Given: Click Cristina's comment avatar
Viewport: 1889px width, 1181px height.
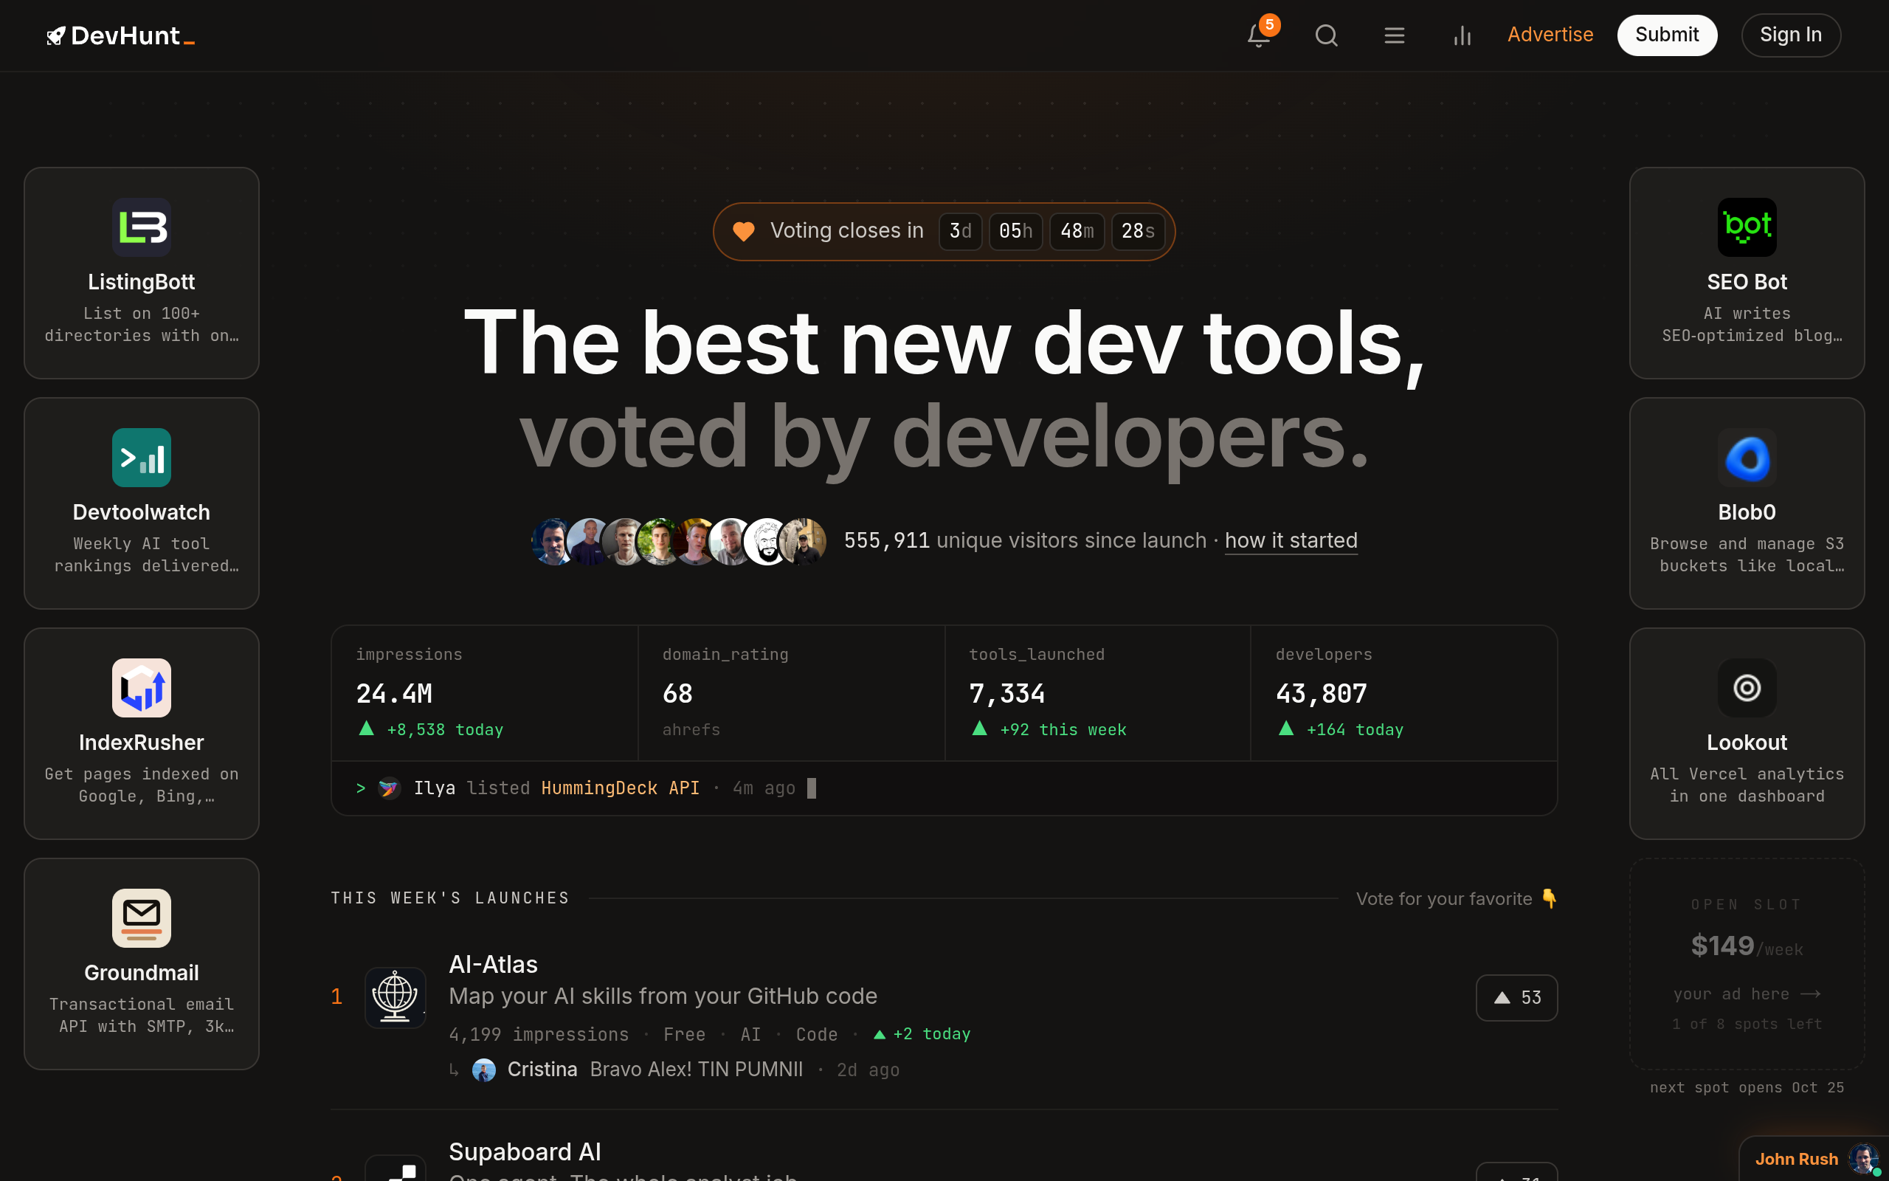Looking at the screenshot, I should [x=484, y=1070].
